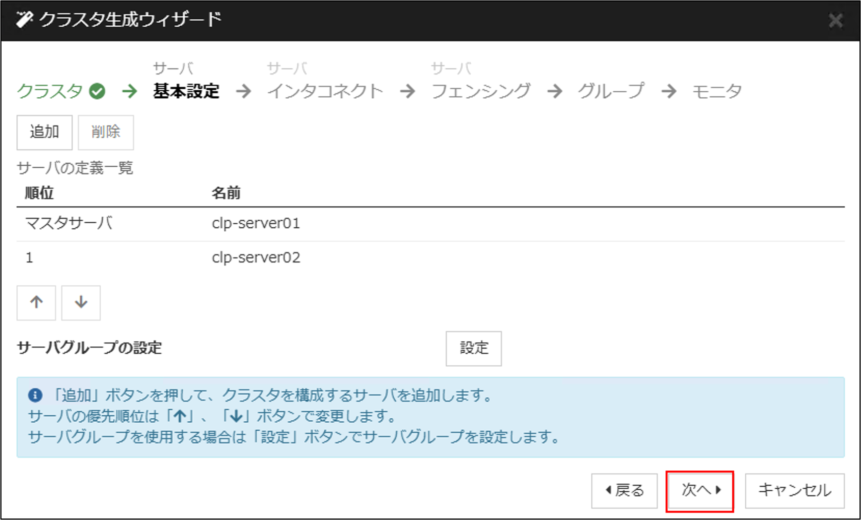Close the cluster wizard dialog
This screenshot has height=520, width=861.
tap(836, 20)
